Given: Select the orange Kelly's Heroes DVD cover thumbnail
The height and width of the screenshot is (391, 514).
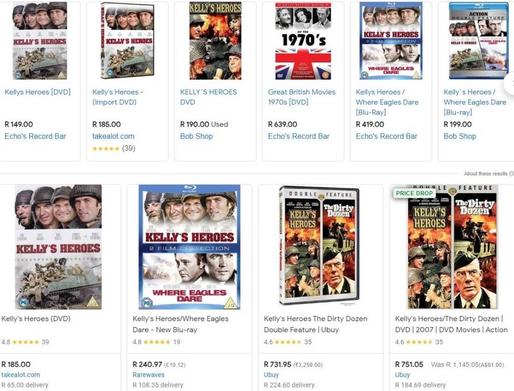Looking at the screenshot, I should (x=215, y=41).
